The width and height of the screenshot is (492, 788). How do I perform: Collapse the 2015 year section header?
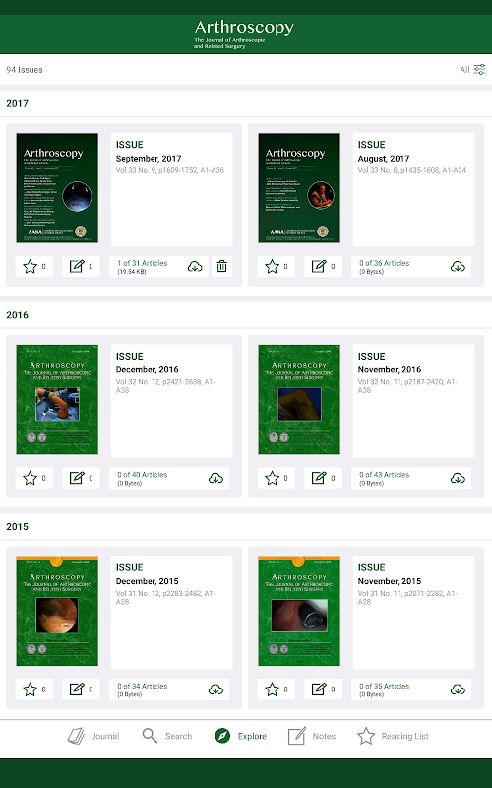pos(246,527)
